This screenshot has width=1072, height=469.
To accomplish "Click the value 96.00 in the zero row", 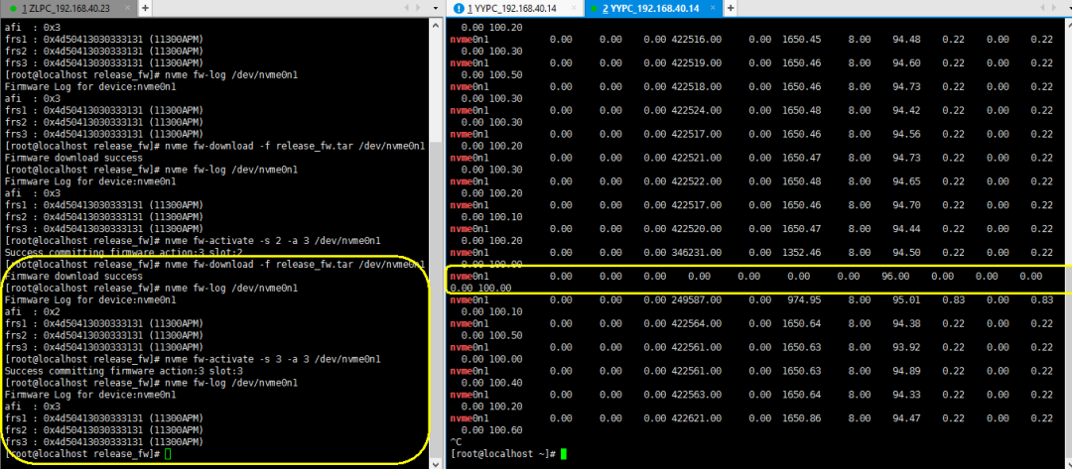I will (x=895, y=277).
